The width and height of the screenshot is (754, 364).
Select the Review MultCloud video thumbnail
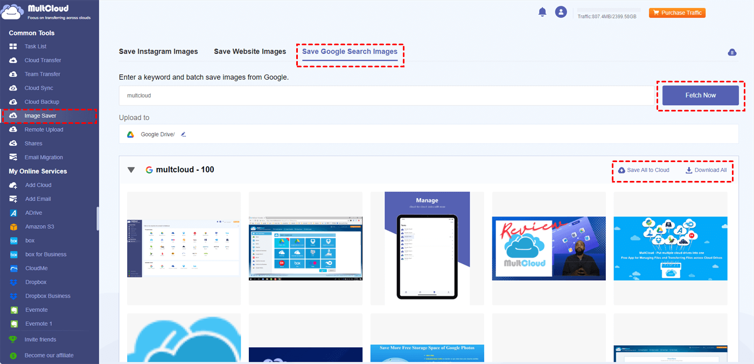[549, 248]
